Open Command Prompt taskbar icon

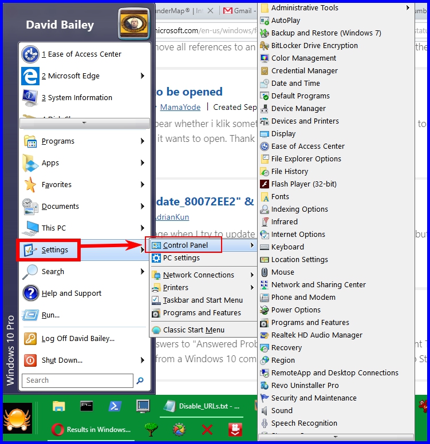(86, 406)
